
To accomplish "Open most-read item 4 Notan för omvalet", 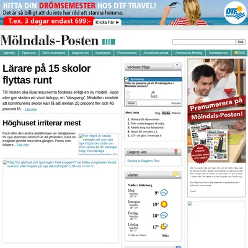I will point(144,131).
